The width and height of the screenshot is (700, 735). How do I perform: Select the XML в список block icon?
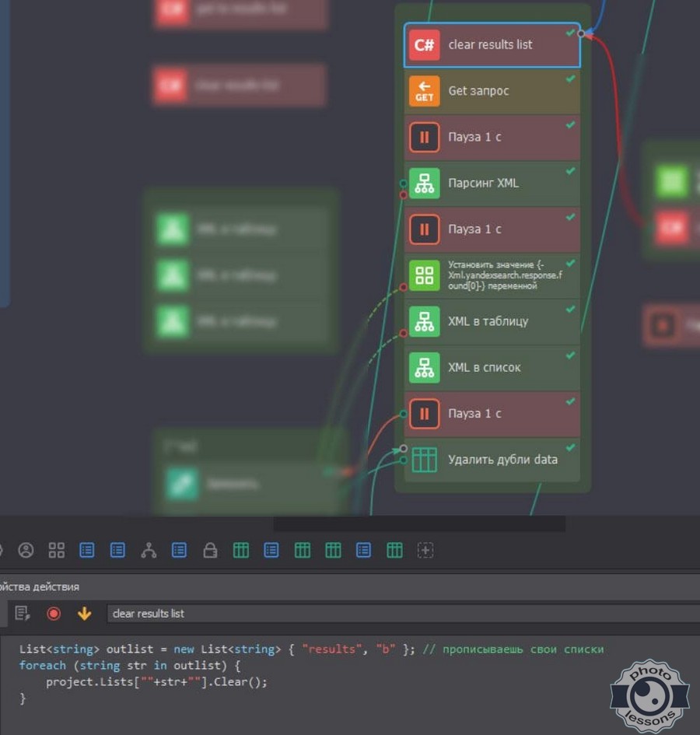[424, 367]
